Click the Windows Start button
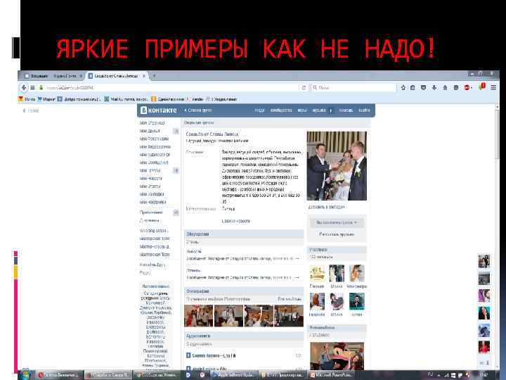 (x=25, y=375)
